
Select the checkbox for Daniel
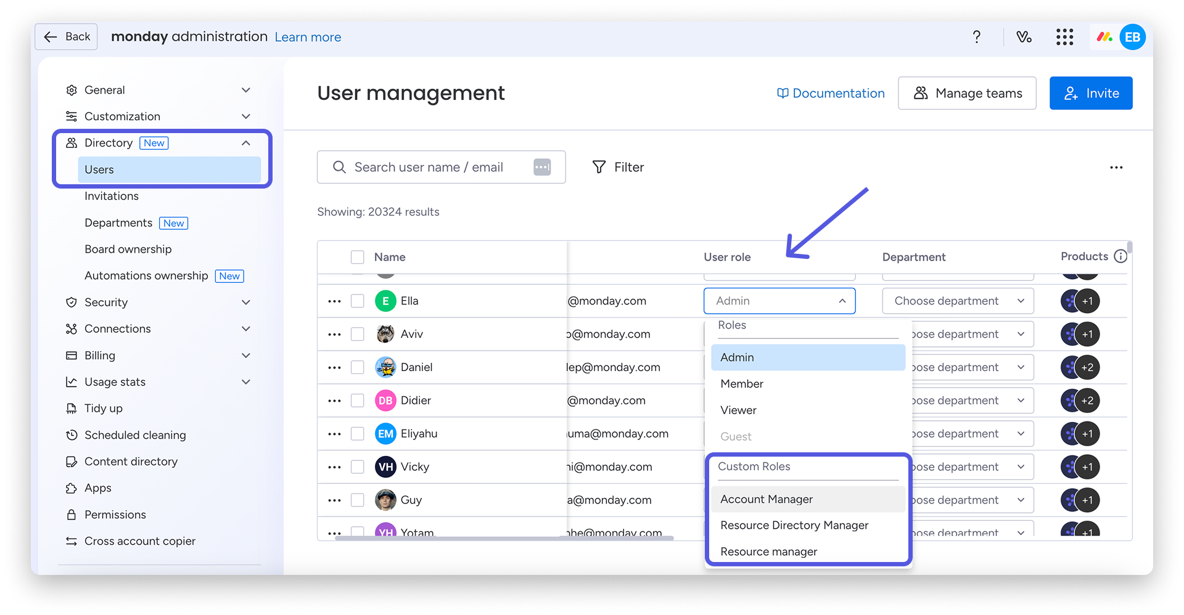pos(357,367)
